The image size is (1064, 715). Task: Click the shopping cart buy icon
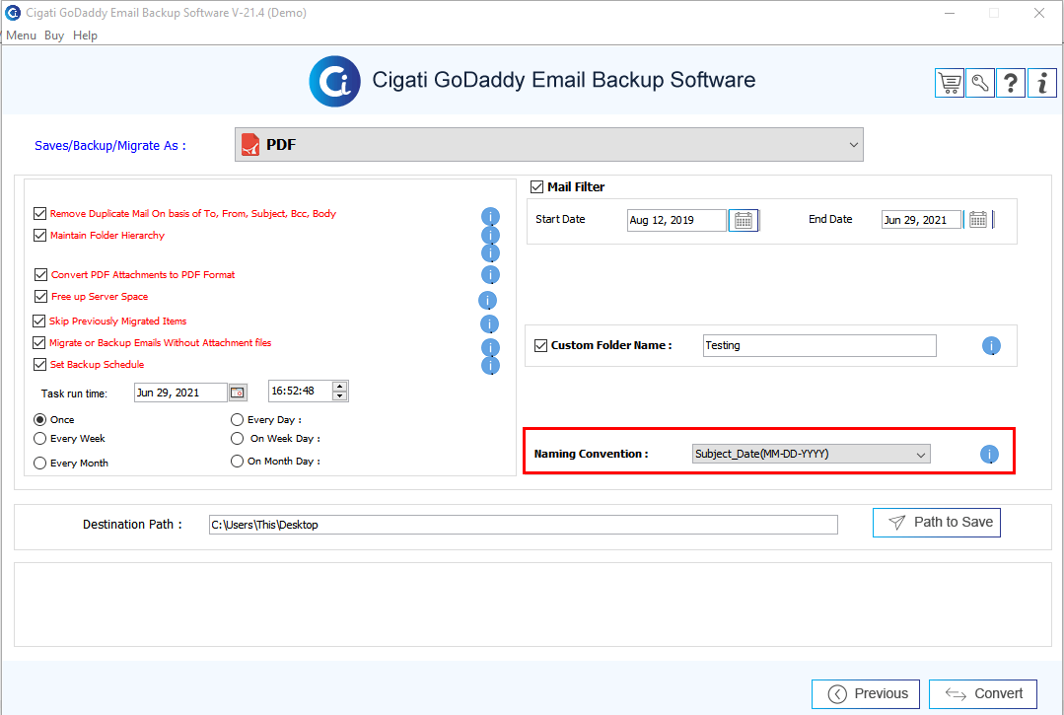950,84
